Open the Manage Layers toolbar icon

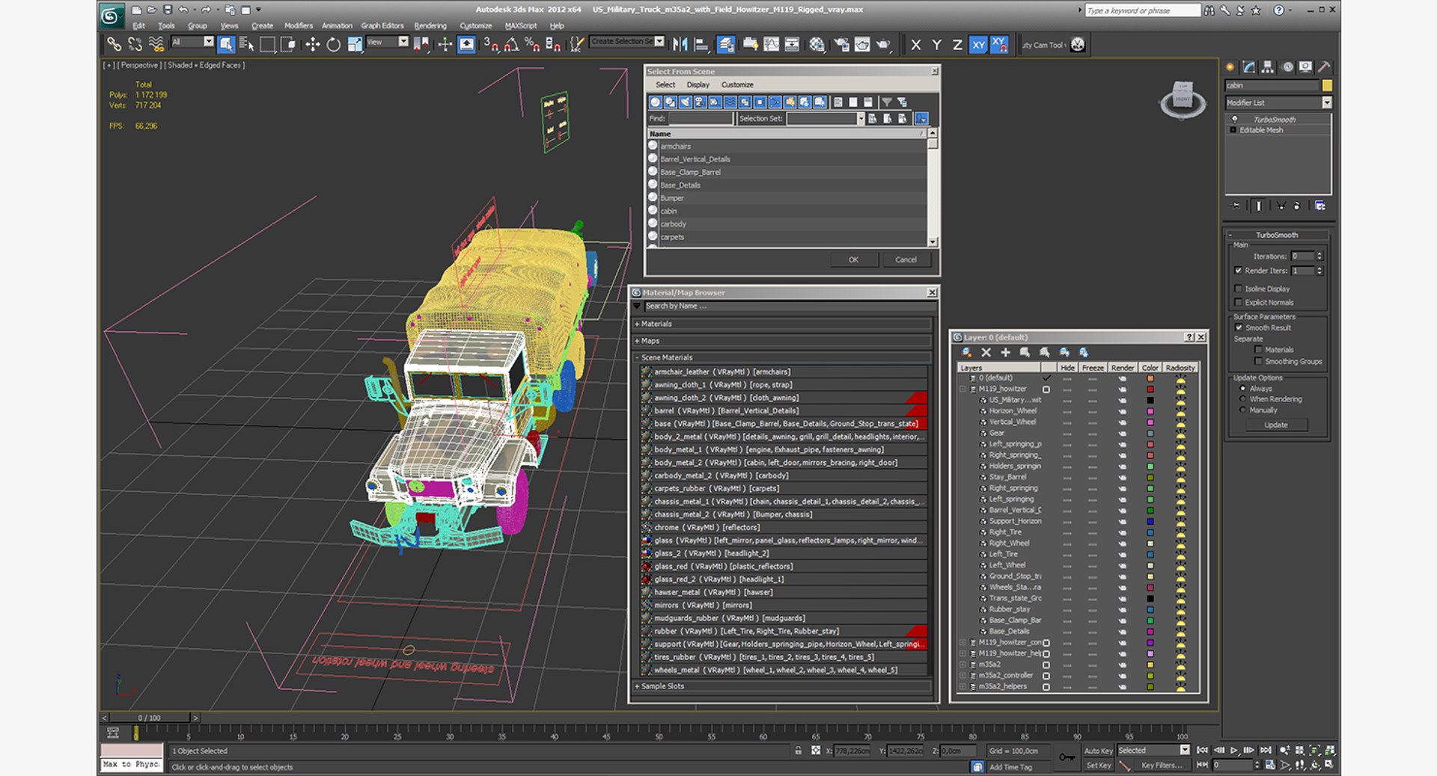[726, 45]
